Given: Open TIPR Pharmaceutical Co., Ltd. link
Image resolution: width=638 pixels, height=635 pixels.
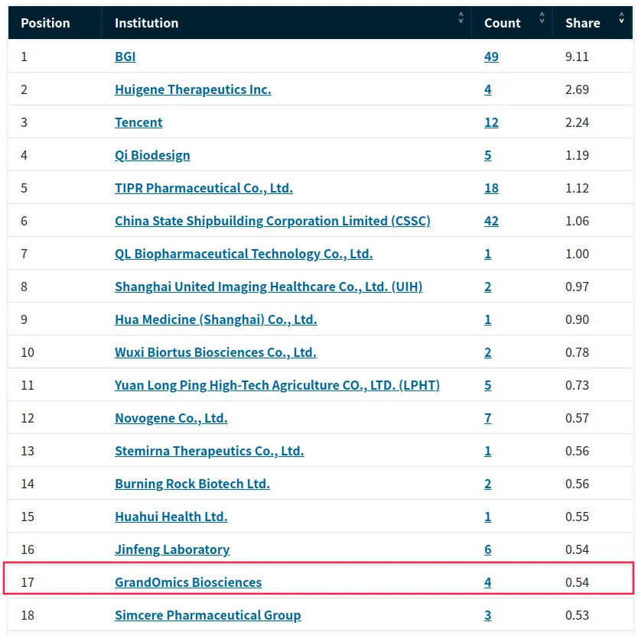Looking at the screenshot, I should pyautogui.click(x=203, y=188).
